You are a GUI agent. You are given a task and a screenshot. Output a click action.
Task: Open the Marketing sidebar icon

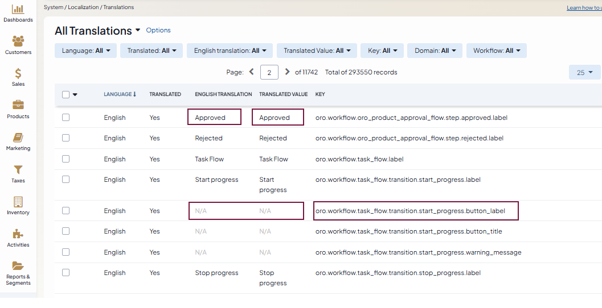coord(18,138)
